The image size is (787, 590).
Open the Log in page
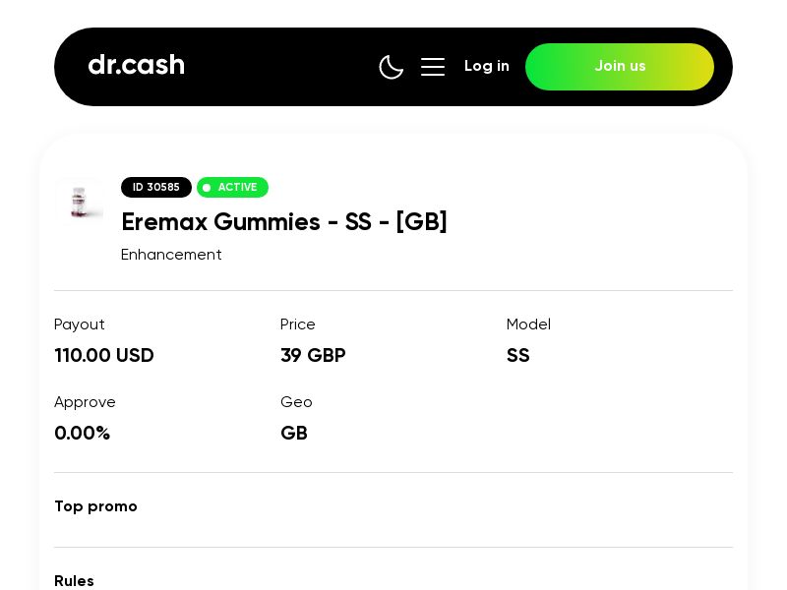pyautogui.click(x=487, y=66)
